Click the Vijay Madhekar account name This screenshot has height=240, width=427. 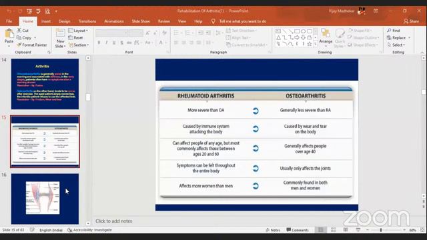[341, 11]
